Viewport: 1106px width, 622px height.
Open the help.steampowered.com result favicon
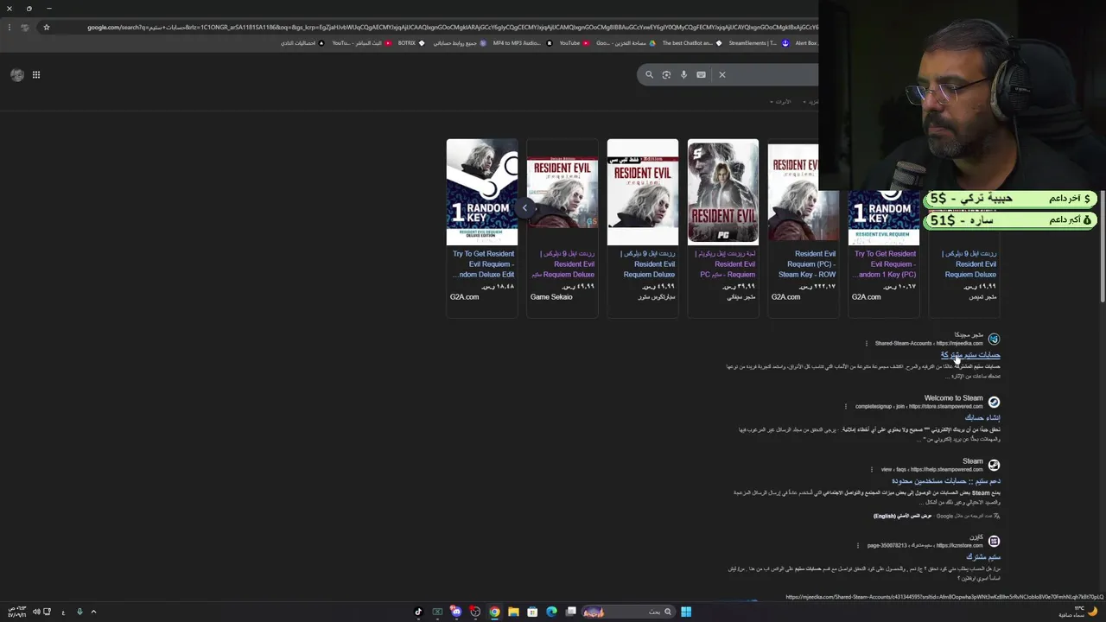point(994,466)
